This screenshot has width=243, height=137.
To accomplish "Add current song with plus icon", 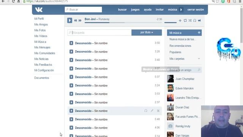I will (180, 21).
